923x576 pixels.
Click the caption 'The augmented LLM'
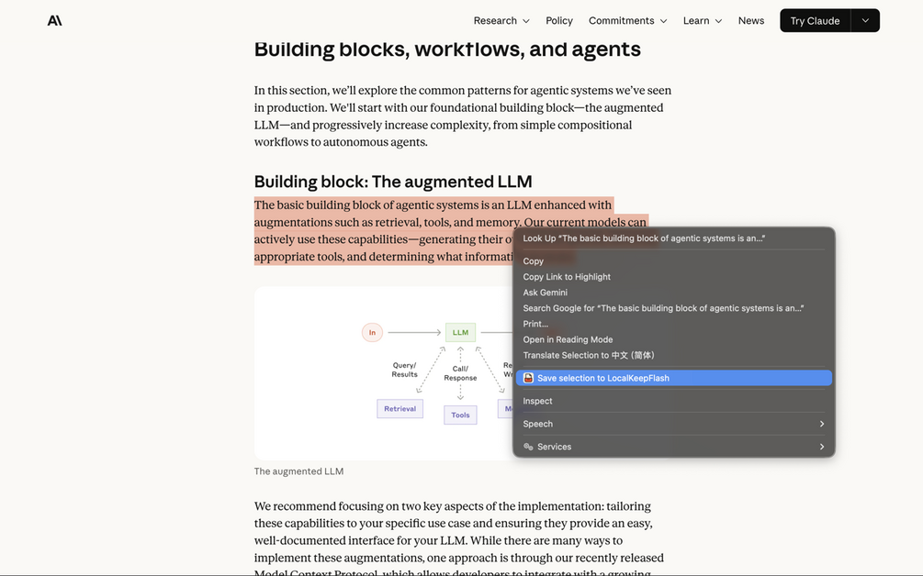(x=298, y=471)
